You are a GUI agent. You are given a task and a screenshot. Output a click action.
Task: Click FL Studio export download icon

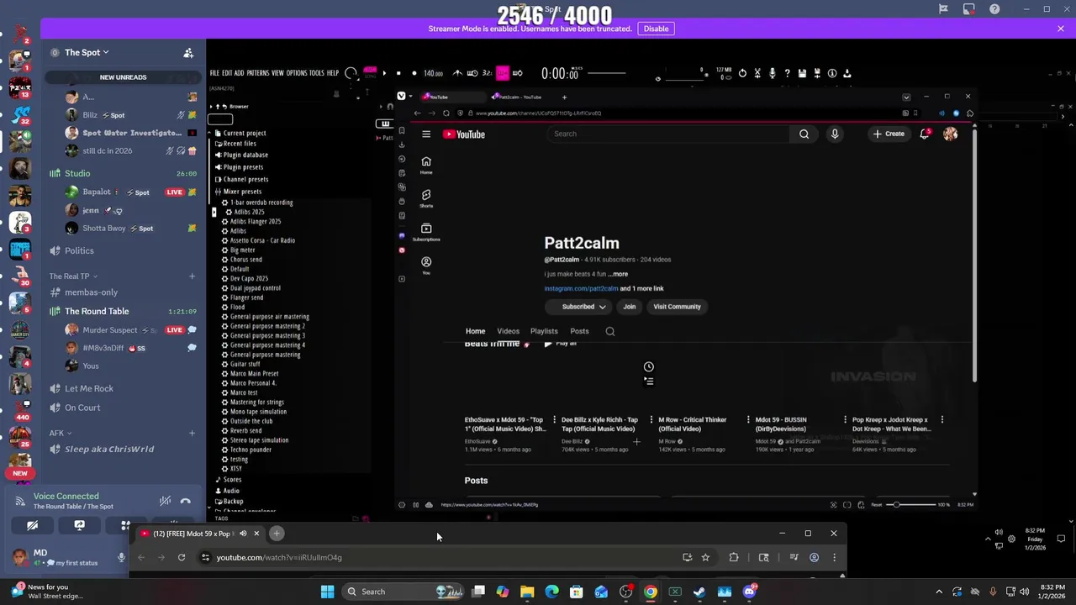(847, 73)
